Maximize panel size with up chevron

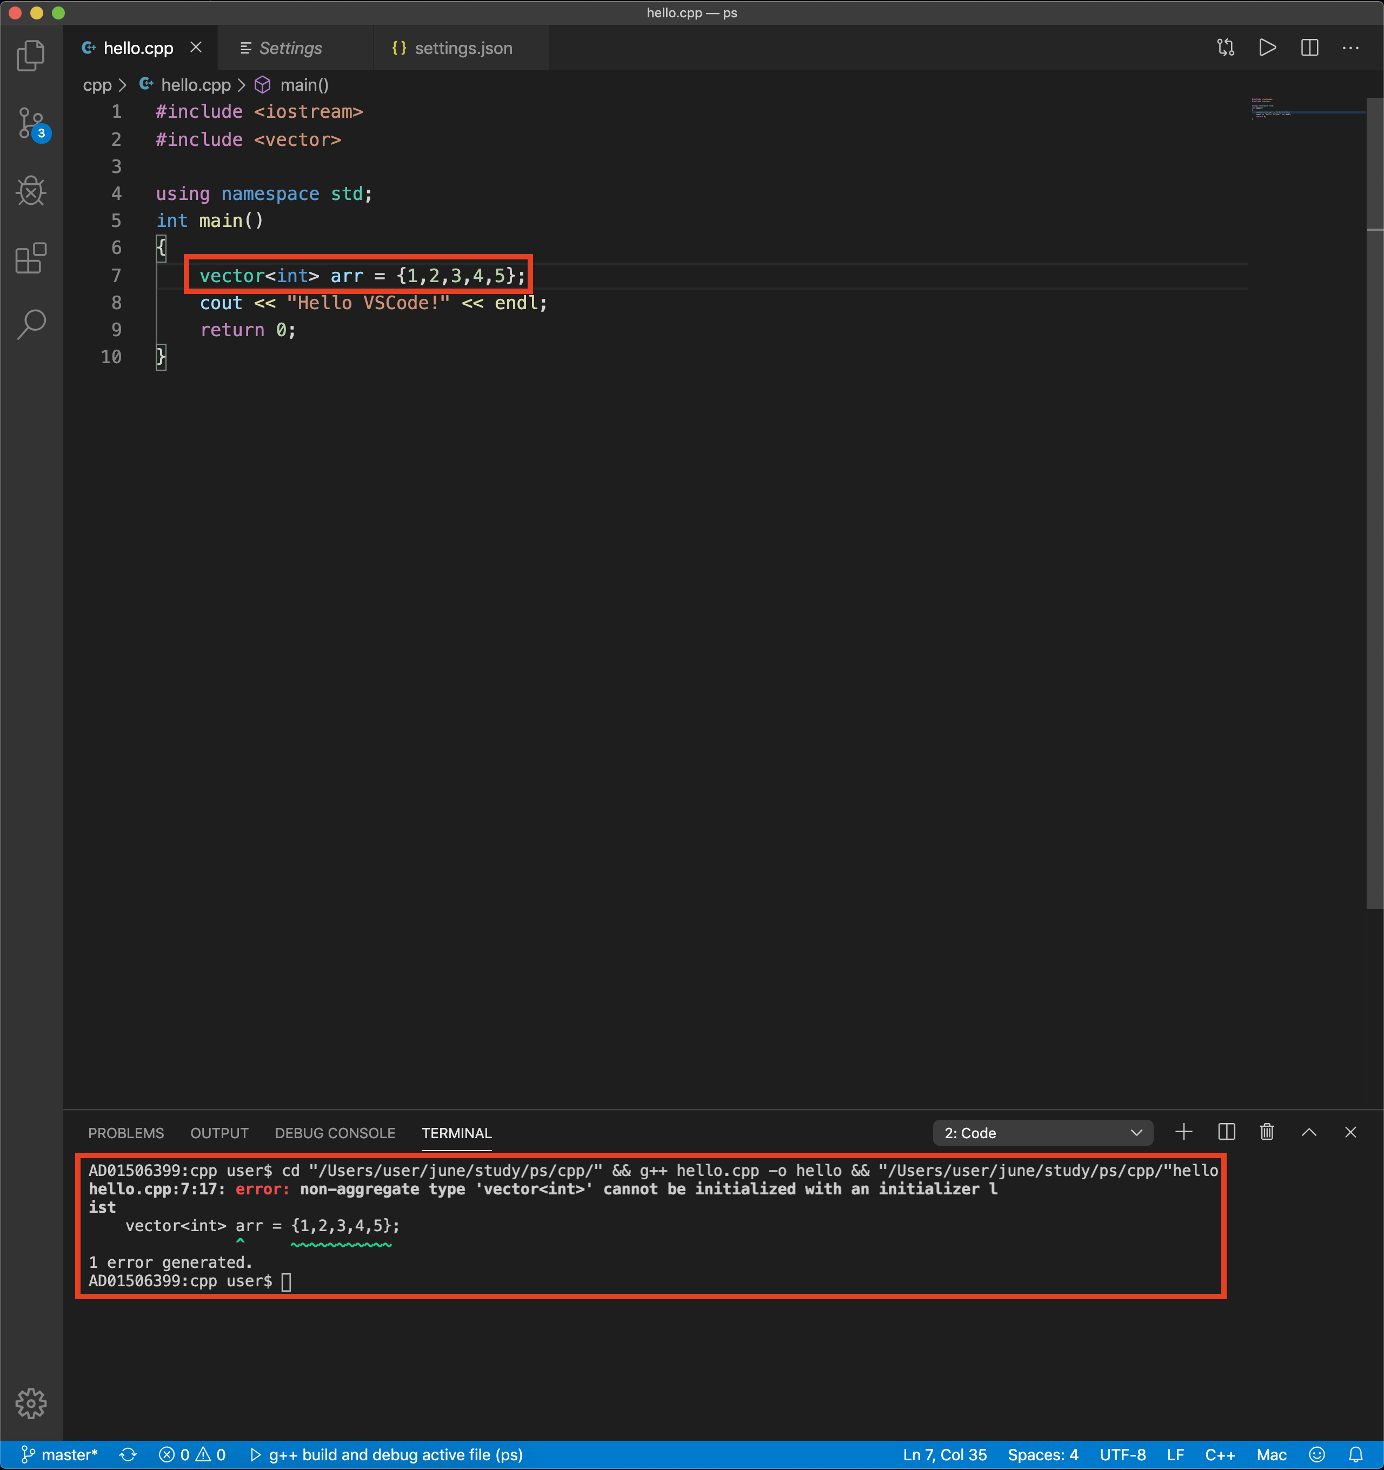click(x=1308, y=1132)
